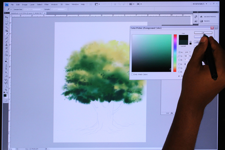
Task: Select the H hue radio button
Action: (179, 52)
